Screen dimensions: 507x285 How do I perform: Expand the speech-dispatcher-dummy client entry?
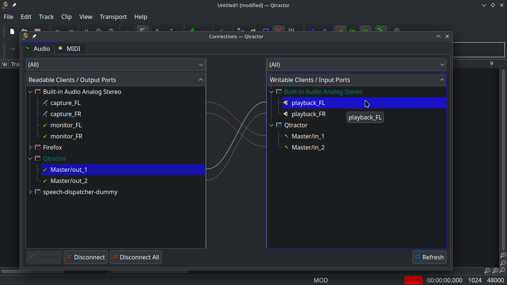30,192
